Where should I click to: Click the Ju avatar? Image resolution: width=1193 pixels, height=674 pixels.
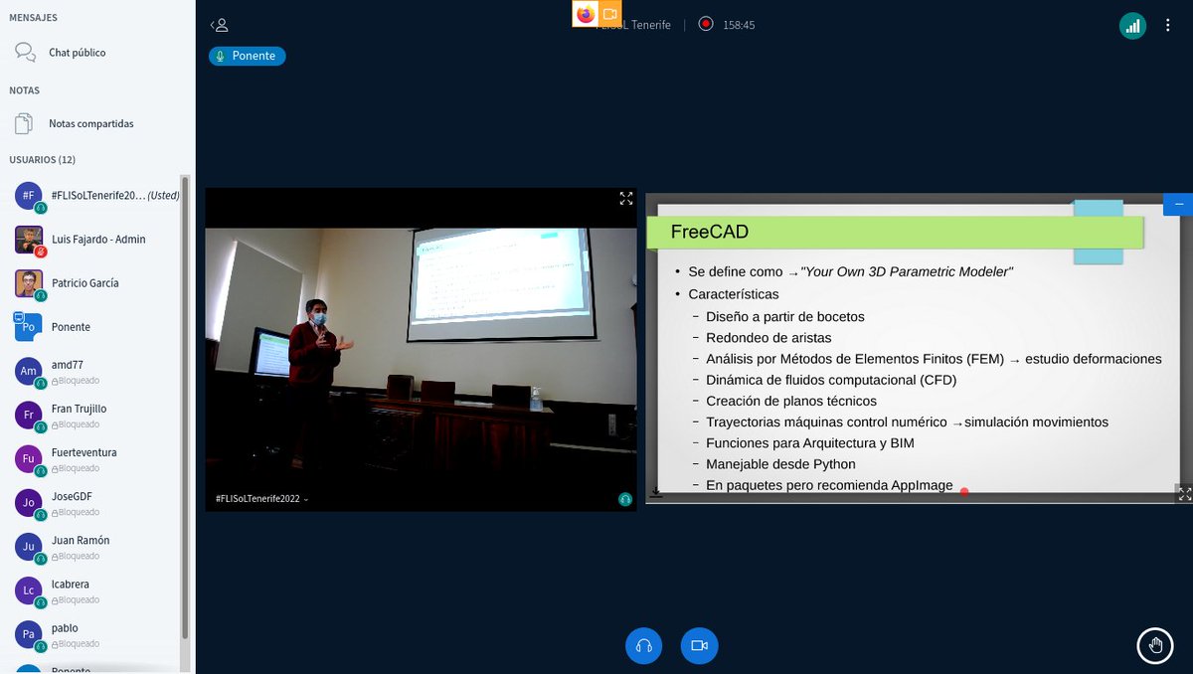pos(29,547)
